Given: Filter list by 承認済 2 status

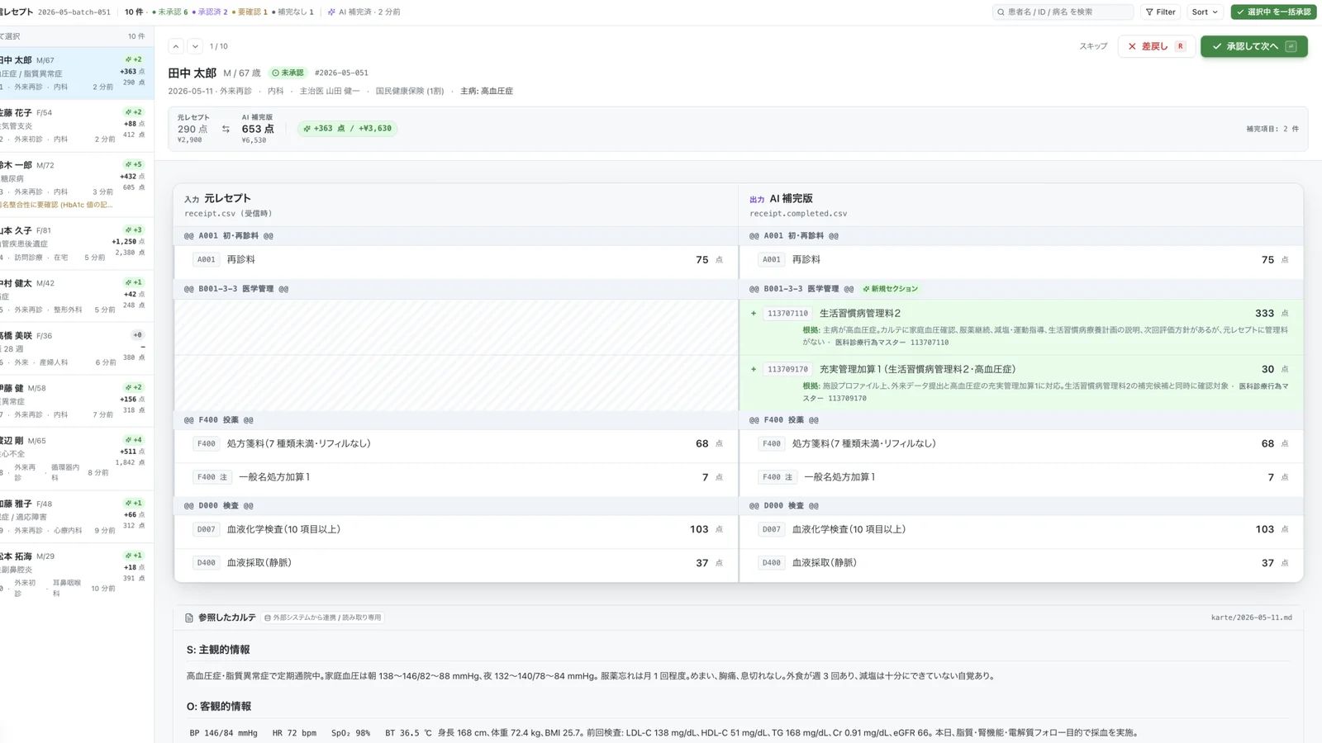Looking at the screenshot, I should tap(210, 12).
